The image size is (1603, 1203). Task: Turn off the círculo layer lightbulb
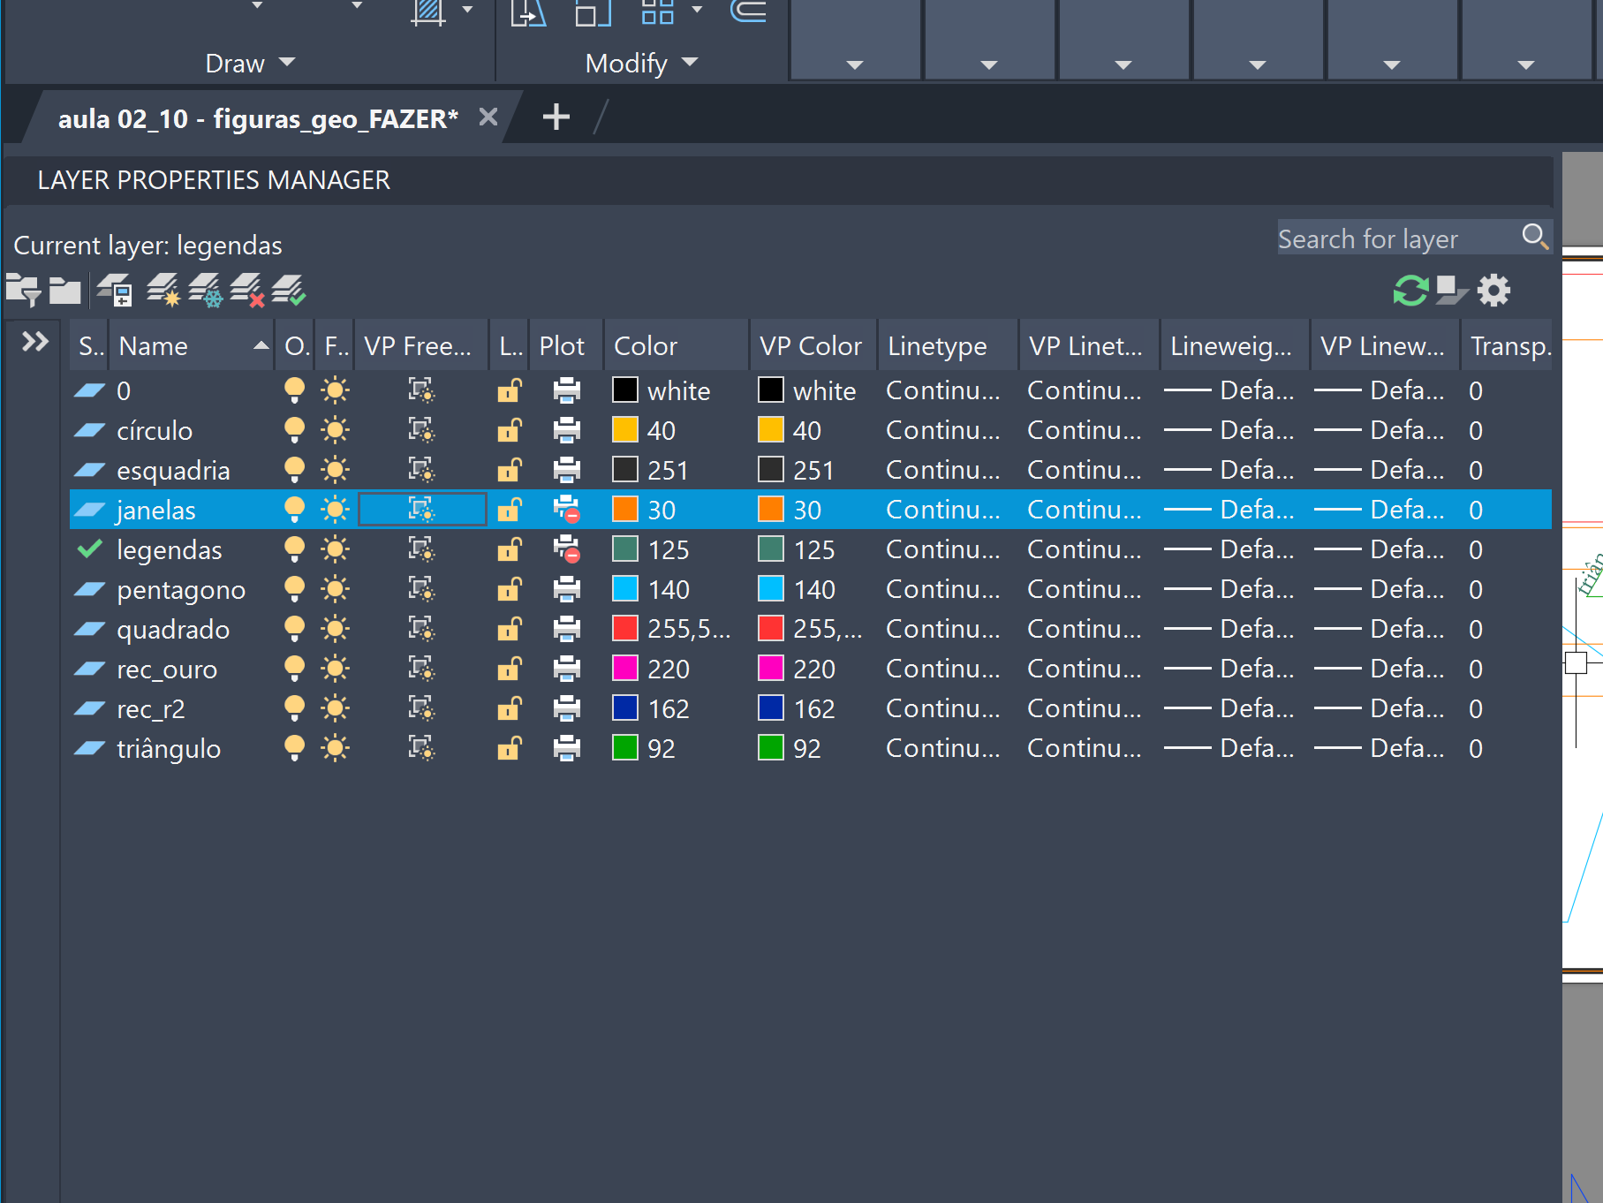pos(294,430)
